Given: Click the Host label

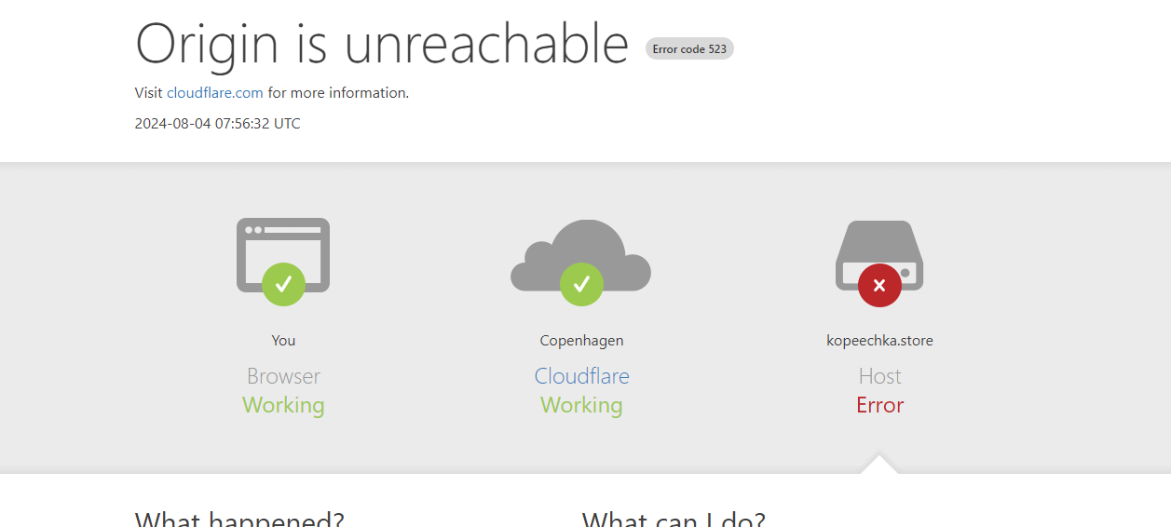Looking at the screenshot, I should (879, 376).
